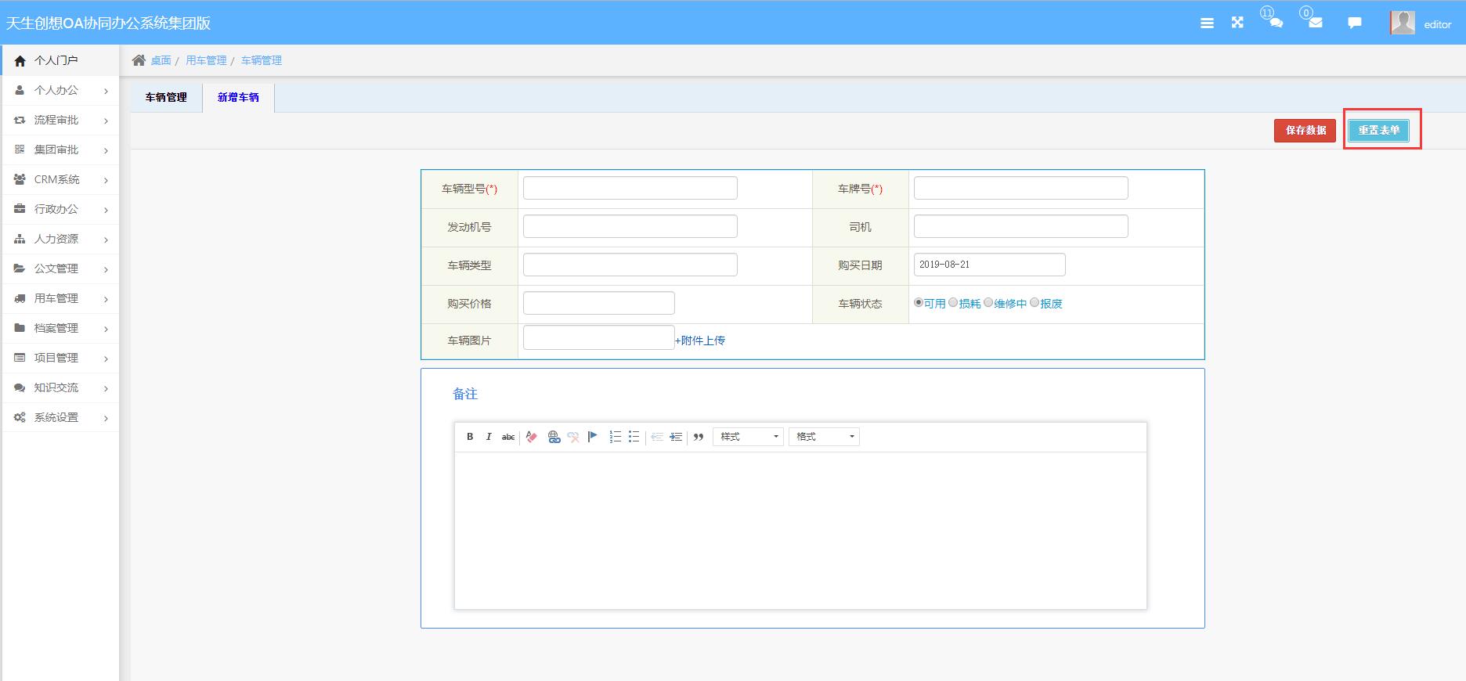
Task: Select the 维修中 status radio button
Action: 988,302
